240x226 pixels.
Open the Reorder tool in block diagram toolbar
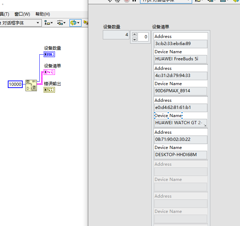click(x=75, y=23)
